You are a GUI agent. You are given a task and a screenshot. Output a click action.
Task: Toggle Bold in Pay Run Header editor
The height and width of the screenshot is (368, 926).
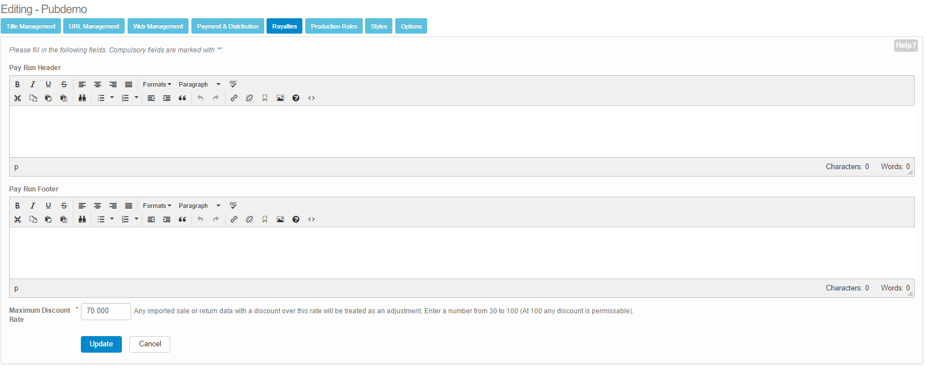click(18, 84)
